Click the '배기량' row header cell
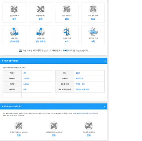The image size is (142, 141). [12, 84]
